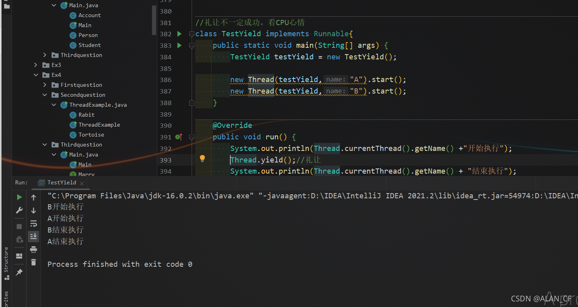Click console line B开始执行
578x307 pixels.
pos(65,207)
